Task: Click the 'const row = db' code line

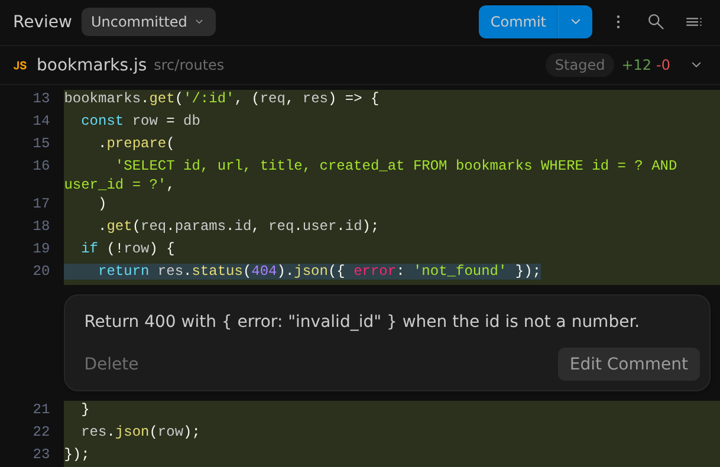Action: (x=141, y=121)
